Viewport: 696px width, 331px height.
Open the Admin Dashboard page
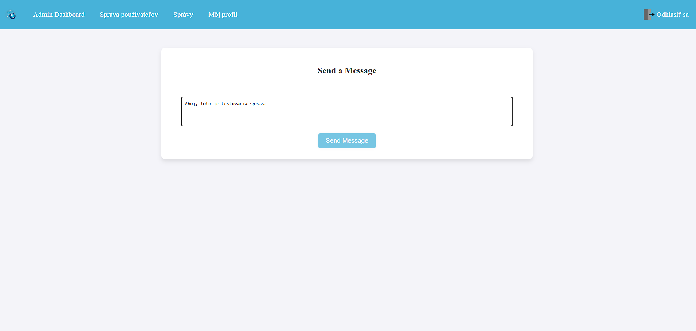pyautogui.click(x=59, y=15)
